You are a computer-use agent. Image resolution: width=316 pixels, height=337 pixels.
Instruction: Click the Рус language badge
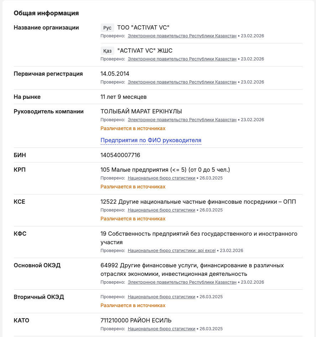click(107, 28)
